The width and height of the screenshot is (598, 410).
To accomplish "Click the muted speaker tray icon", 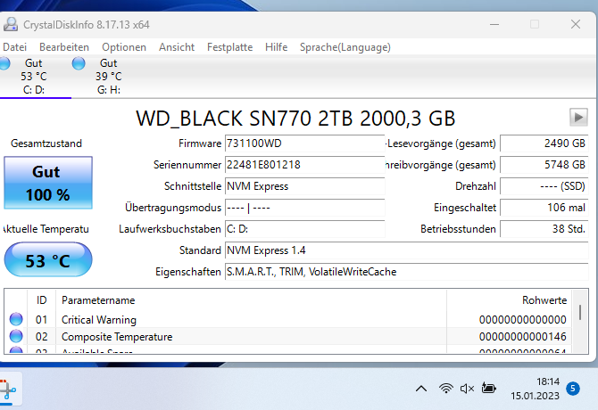I will pos(467,389).
